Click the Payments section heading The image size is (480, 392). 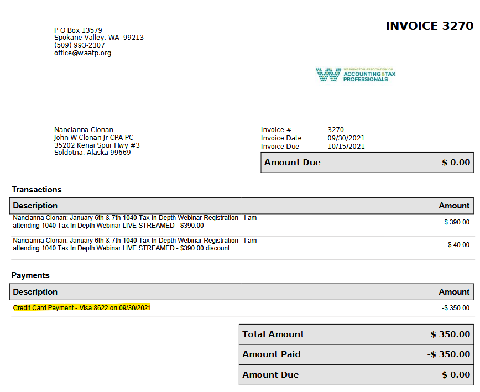coord(30,275)
